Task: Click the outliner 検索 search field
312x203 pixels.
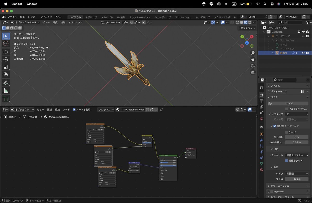Action: tap(292, 22)
